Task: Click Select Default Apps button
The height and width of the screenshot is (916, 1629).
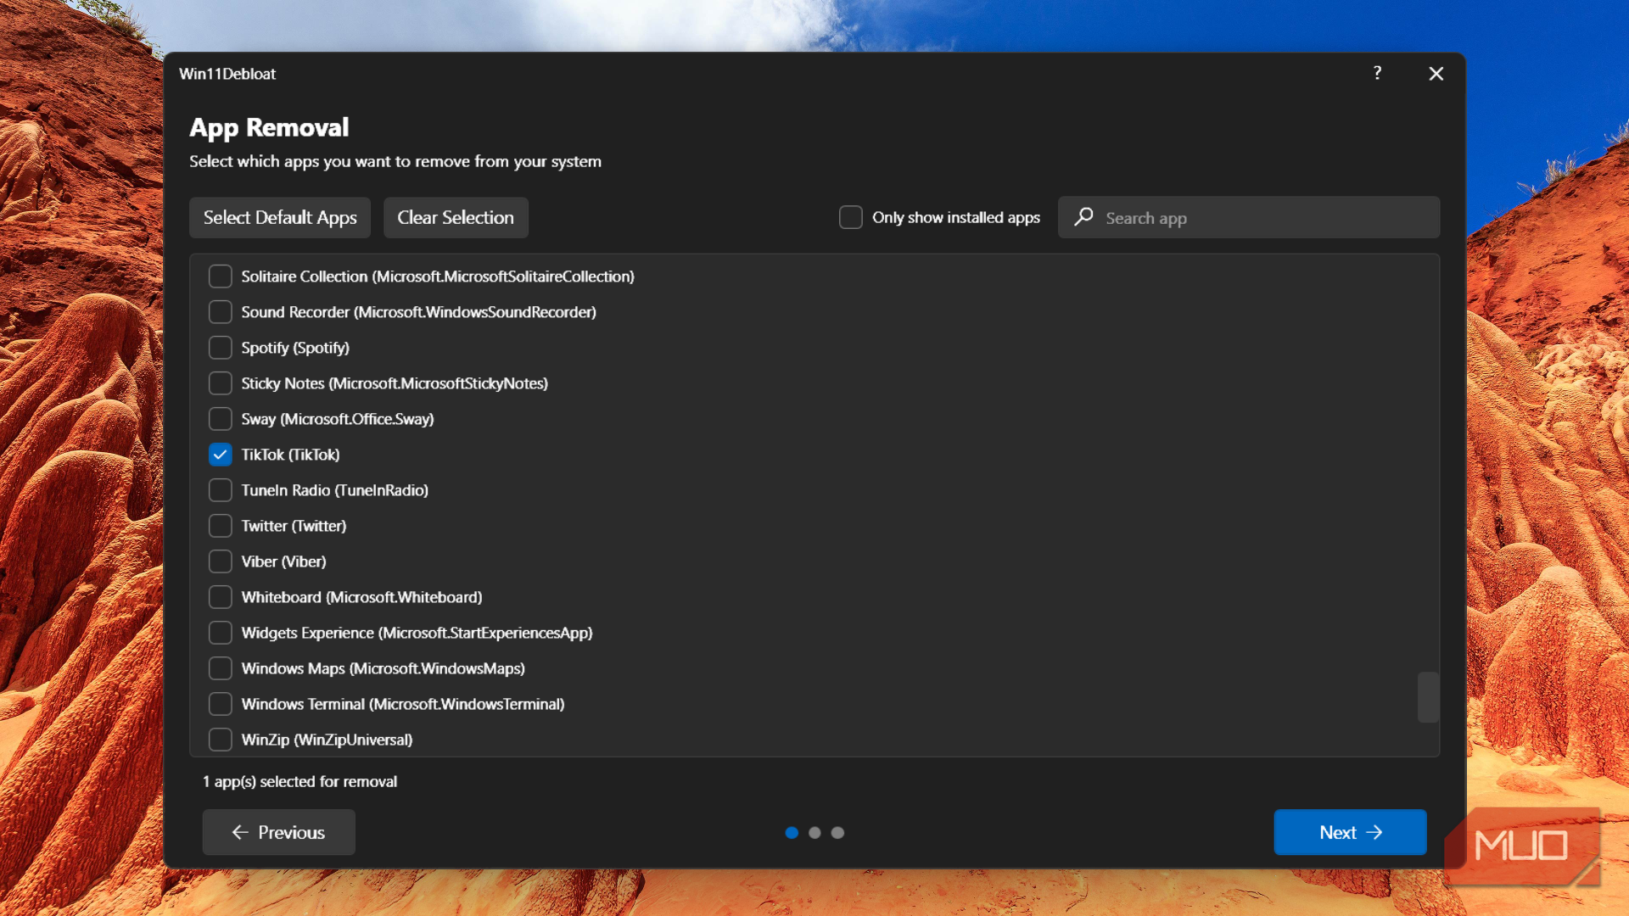Action: 280,217
